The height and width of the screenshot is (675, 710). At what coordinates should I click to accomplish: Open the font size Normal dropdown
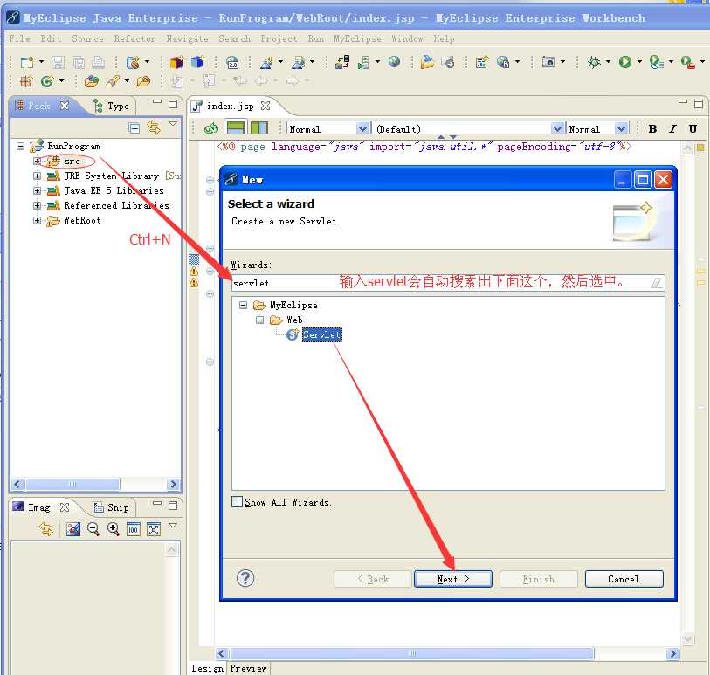[x=621, y=129]
